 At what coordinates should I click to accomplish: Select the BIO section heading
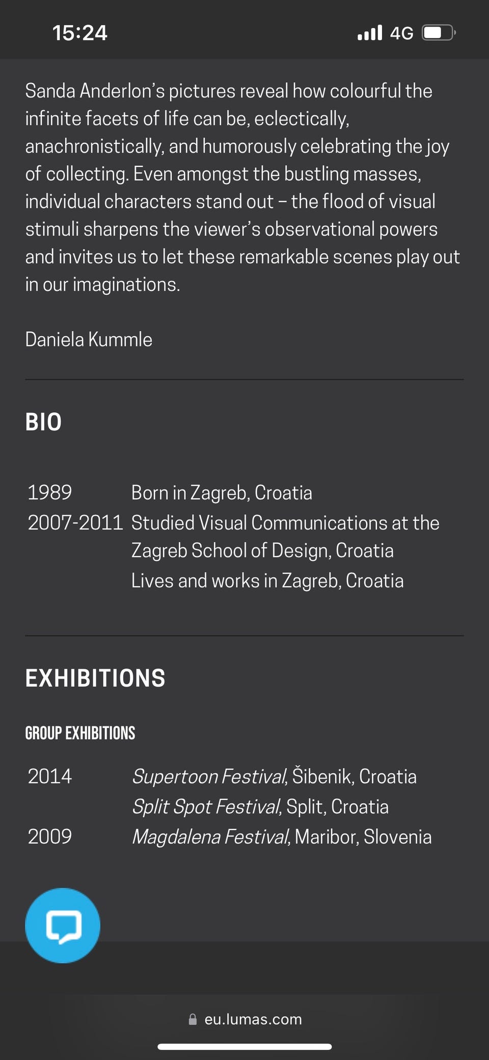click(44, 422)
